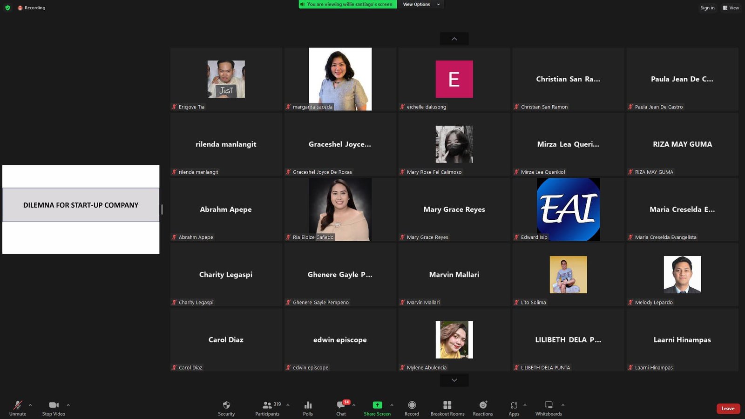This screenshot has width=745, height=419.
Task: Open Breakout Rooms
Action: [447, 405]
